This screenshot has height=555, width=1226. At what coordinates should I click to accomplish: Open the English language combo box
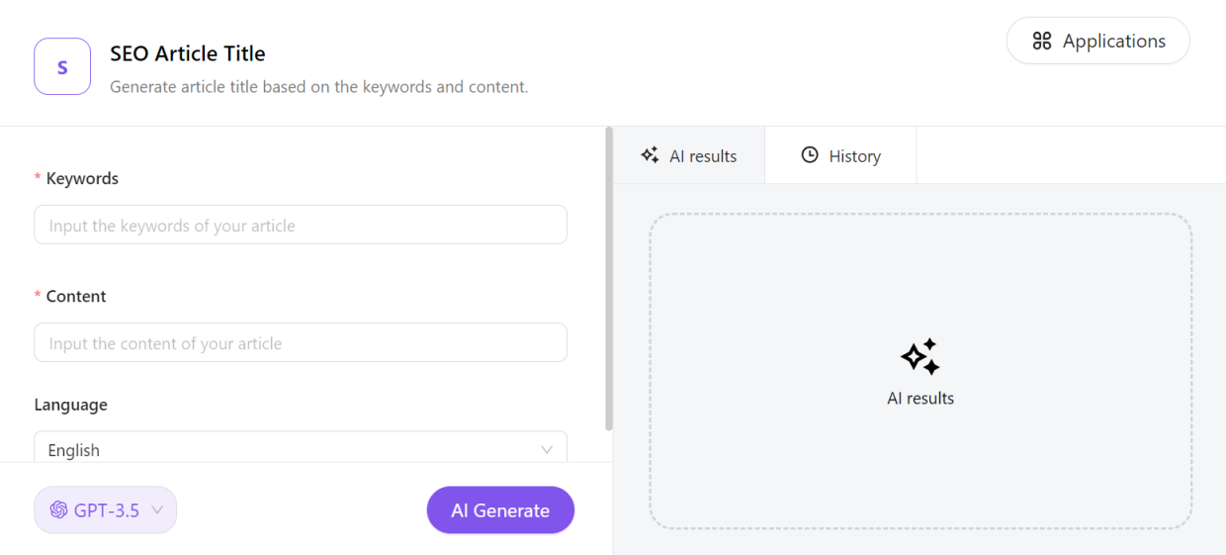click(297, 449)
